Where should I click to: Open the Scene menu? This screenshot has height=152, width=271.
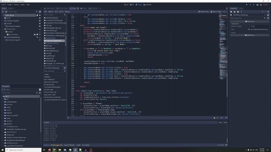(4, 5)
